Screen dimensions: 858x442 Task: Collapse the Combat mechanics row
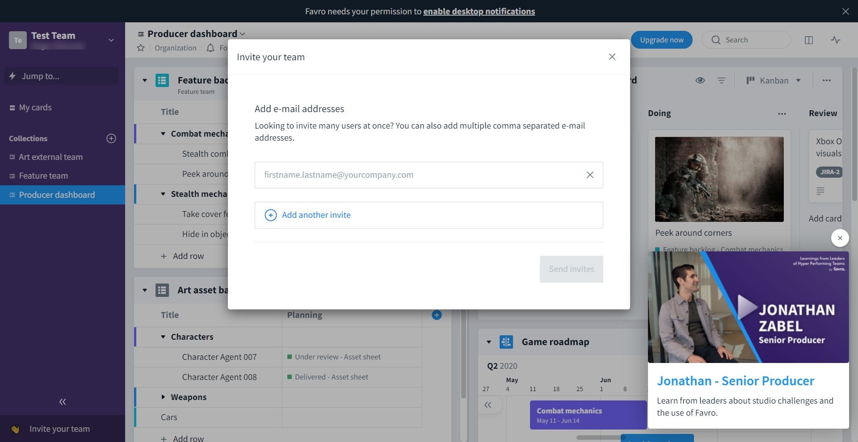click(163, 134)
